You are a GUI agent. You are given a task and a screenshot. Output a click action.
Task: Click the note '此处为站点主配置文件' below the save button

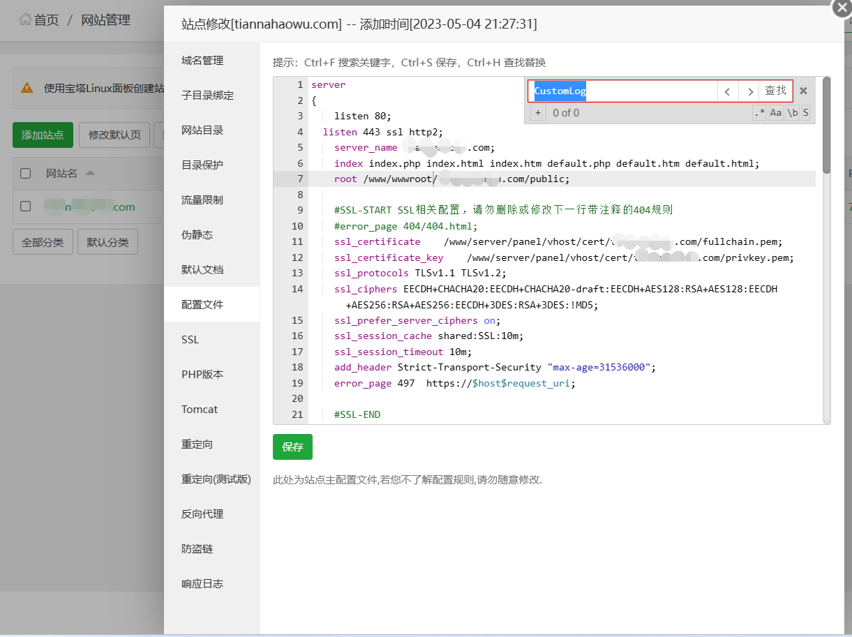pyautogui.click(x=408, y=480)
